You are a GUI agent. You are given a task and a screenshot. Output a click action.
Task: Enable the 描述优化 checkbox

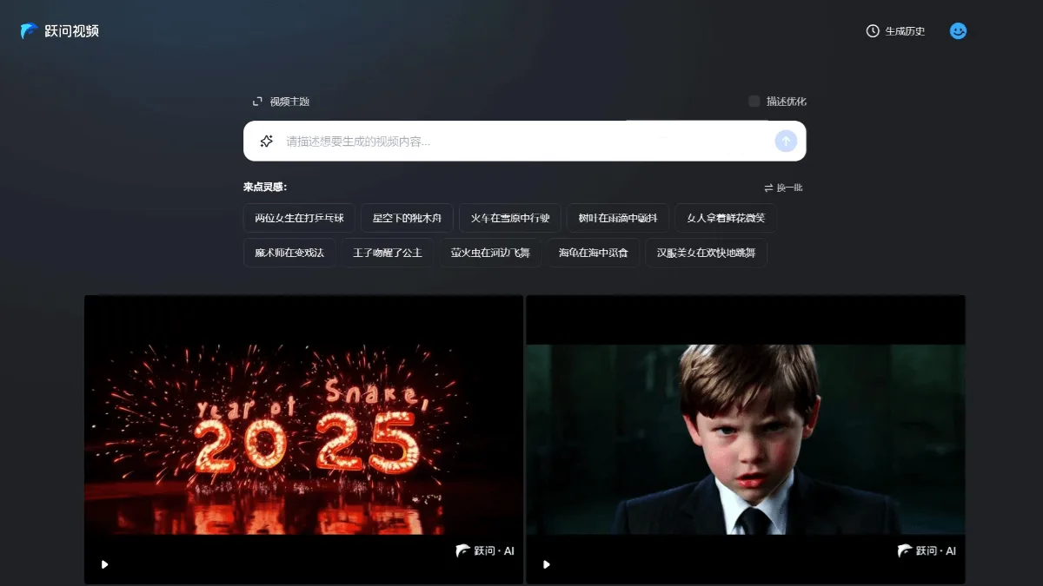point(754,102)
